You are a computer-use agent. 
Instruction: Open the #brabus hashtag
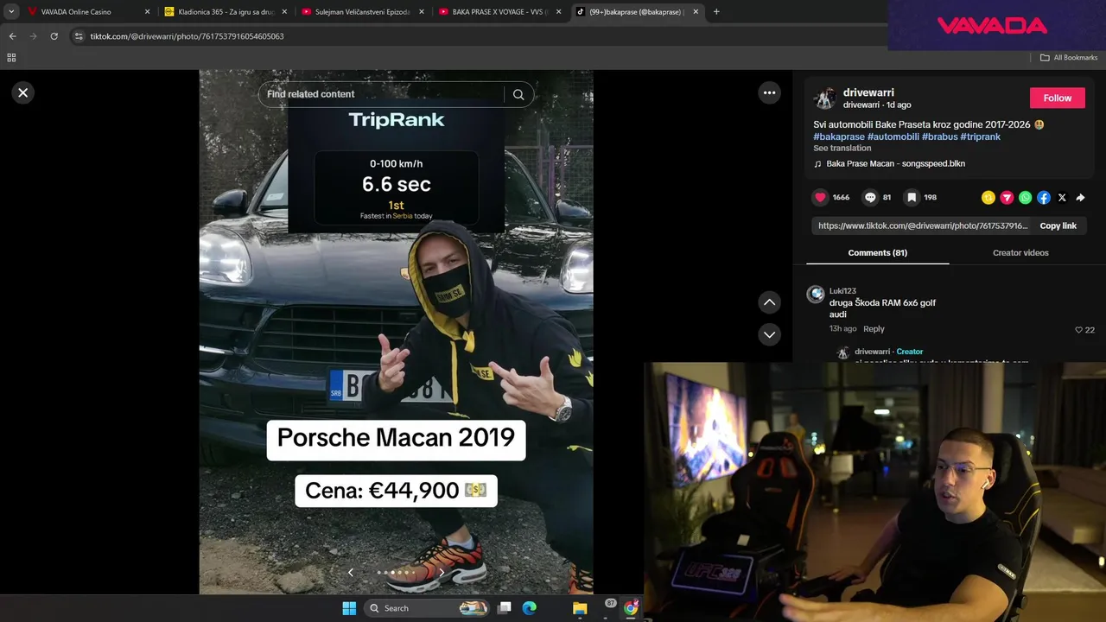(939, 136)
